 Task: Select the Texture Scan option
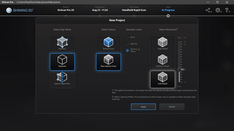click(x=108, y=44)
